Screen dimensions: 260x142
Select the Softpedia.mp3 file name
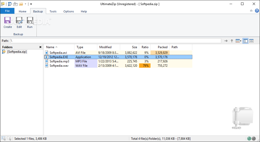(59, 61)
